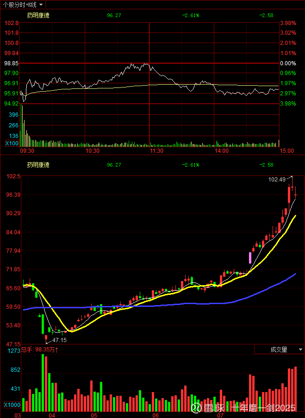Click the X100 volume multiplier label
The height and width of the screenshot is (418, 305).
pos(12,143)
